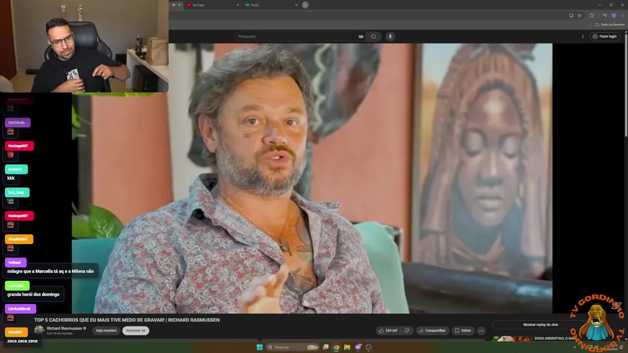Click the '6,41 mi de inscritos' subscriber count
The height and width of the screenshot is (353, 628).
coord(60,333)
